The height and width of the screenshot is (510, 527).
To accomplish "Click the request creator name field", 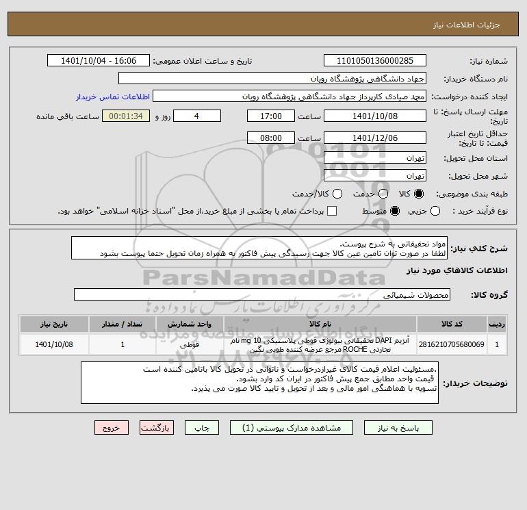I will (x=290, y=96).
